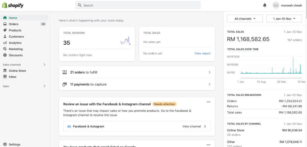Viewport: 307px width, 147px height.
Task: Click the Sales channels label
Action: [12, 65]
